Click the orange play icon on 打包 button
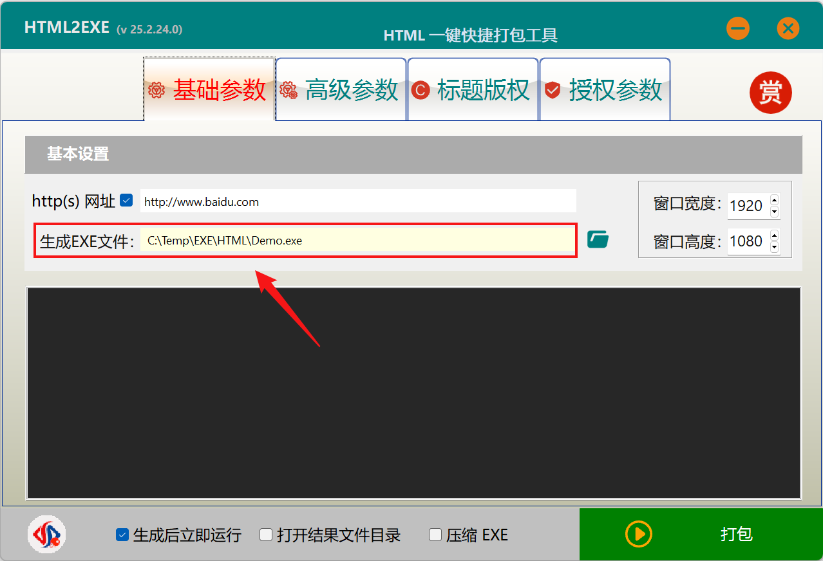Image resolution: width=823 pixels, height=561 pixels. (638, 534)
